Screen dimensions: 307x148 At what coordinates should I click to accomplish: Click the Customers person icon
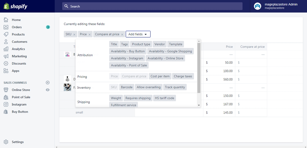[6, 42]
